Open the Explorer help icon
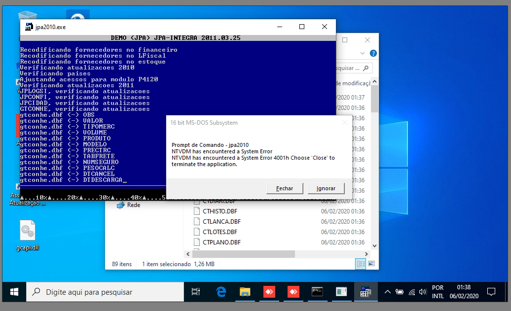Viewport: 511px width, 311px height. (373, 53)
